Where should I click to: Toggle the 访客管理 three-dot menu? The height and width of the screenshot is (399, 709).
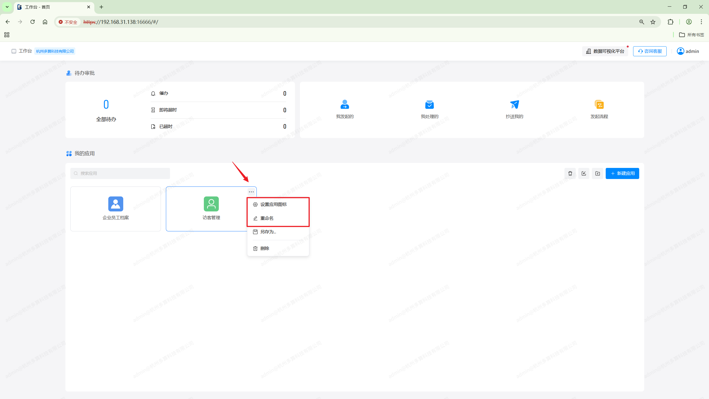pyautogui.click(x=251, y=192)
